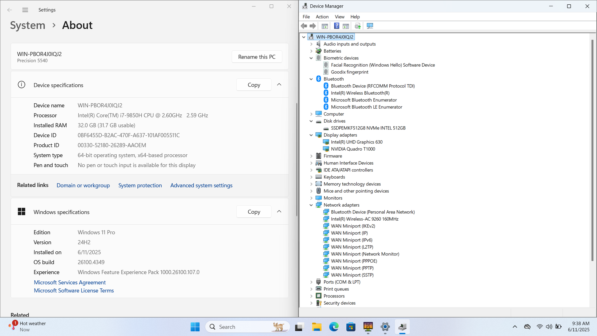Collapse the Windows specifications section chevron
Image resolution: width=597 pixels, height=336 pixels.
279,212
